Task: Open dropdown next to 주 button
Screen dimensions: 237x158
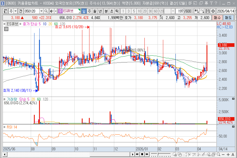Action: tap(16, 11)
